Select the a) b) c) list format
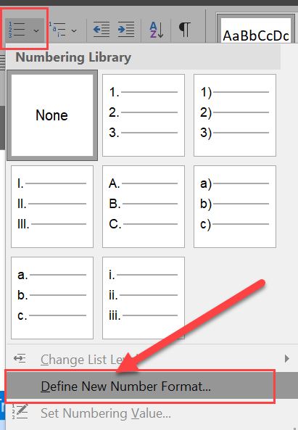Screen dimensions: 298x430 coord(235,207)
